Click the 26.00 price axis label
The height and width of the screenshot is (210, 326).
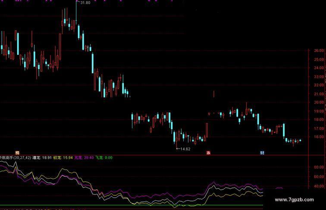[x=319, y=50]
